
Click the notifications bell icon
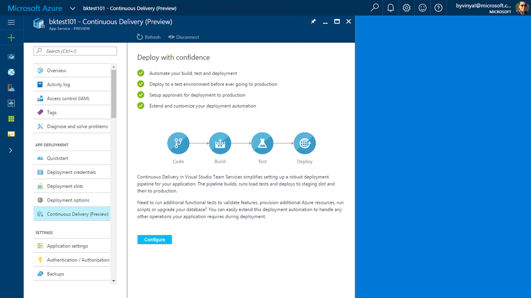point(390,8)
